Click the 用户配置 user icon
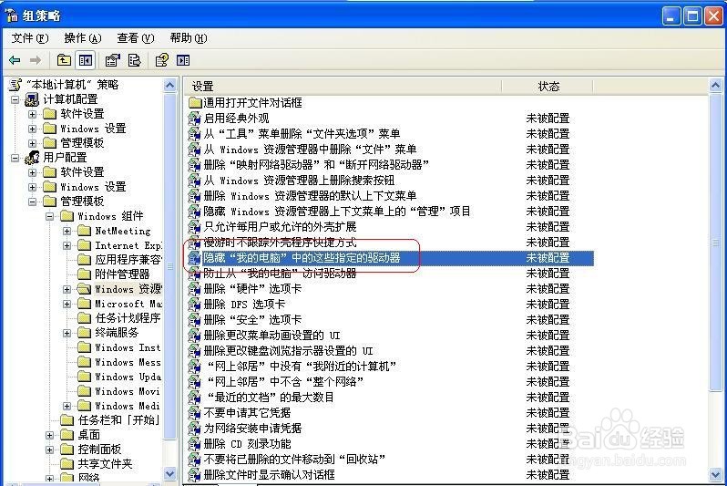Viewport: 727px width, 486px height. click(x=32, y=158)
